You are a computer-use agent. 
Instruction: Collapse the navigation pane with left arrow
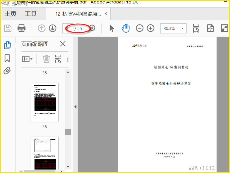coord(75,107)
